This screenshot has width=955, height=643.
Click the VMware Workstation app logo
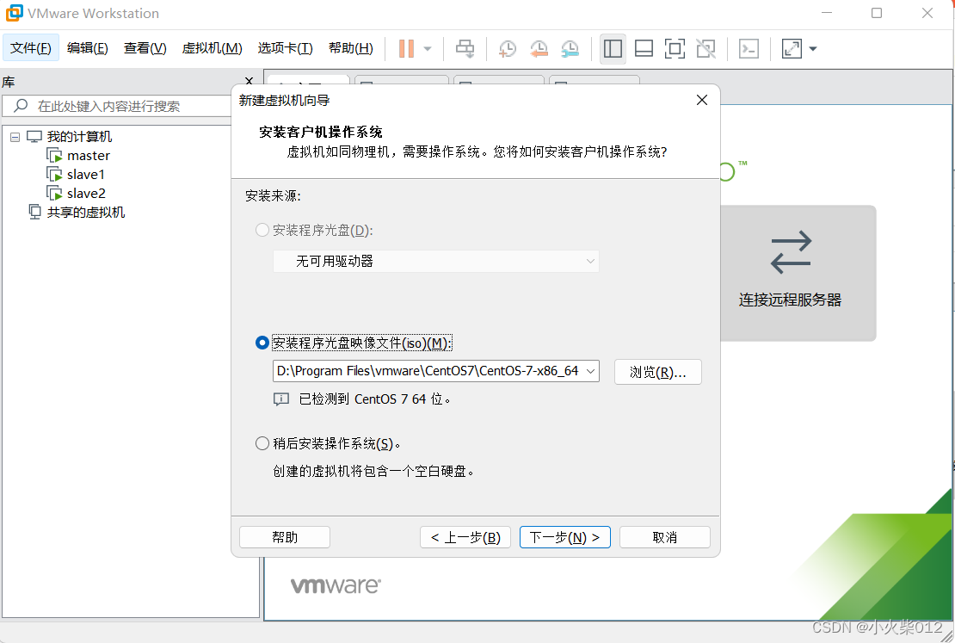pos(14,13)
